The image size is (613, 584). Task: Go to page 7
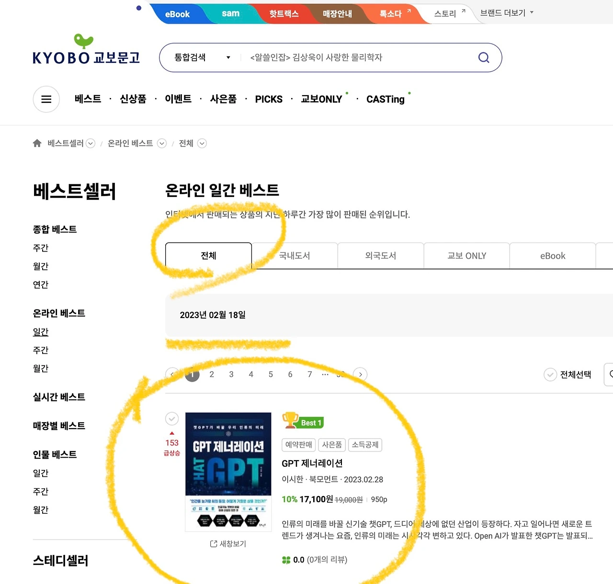(x=310, y=375)
